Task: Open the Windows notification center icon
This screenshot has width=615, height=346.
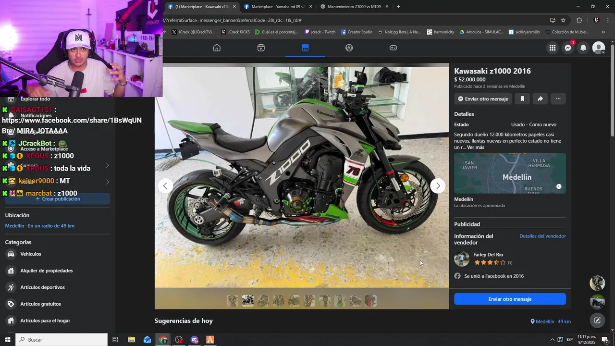Action: pos(605,340)
